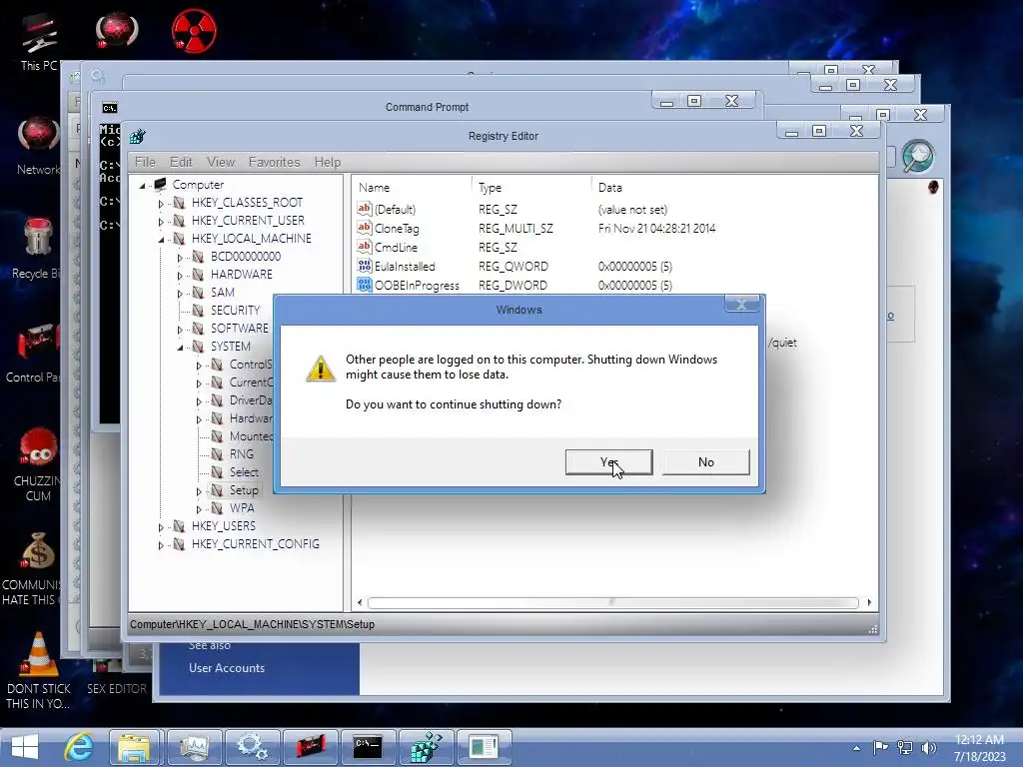This screenshot has width=1023, height=767.
Task: Click the Action Center flag tray icon
Action: tap(880, 747)
